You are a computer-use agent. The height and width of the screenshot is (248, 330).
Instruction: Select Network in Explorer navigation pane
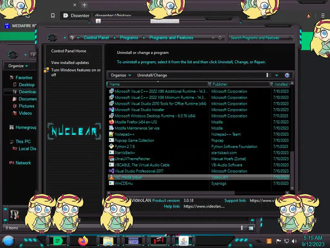[23, 163]
